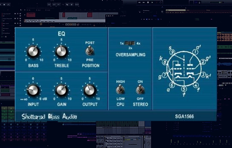
Task: Click the ADD button in background DAW toolbar
Action: click(49, 5)
